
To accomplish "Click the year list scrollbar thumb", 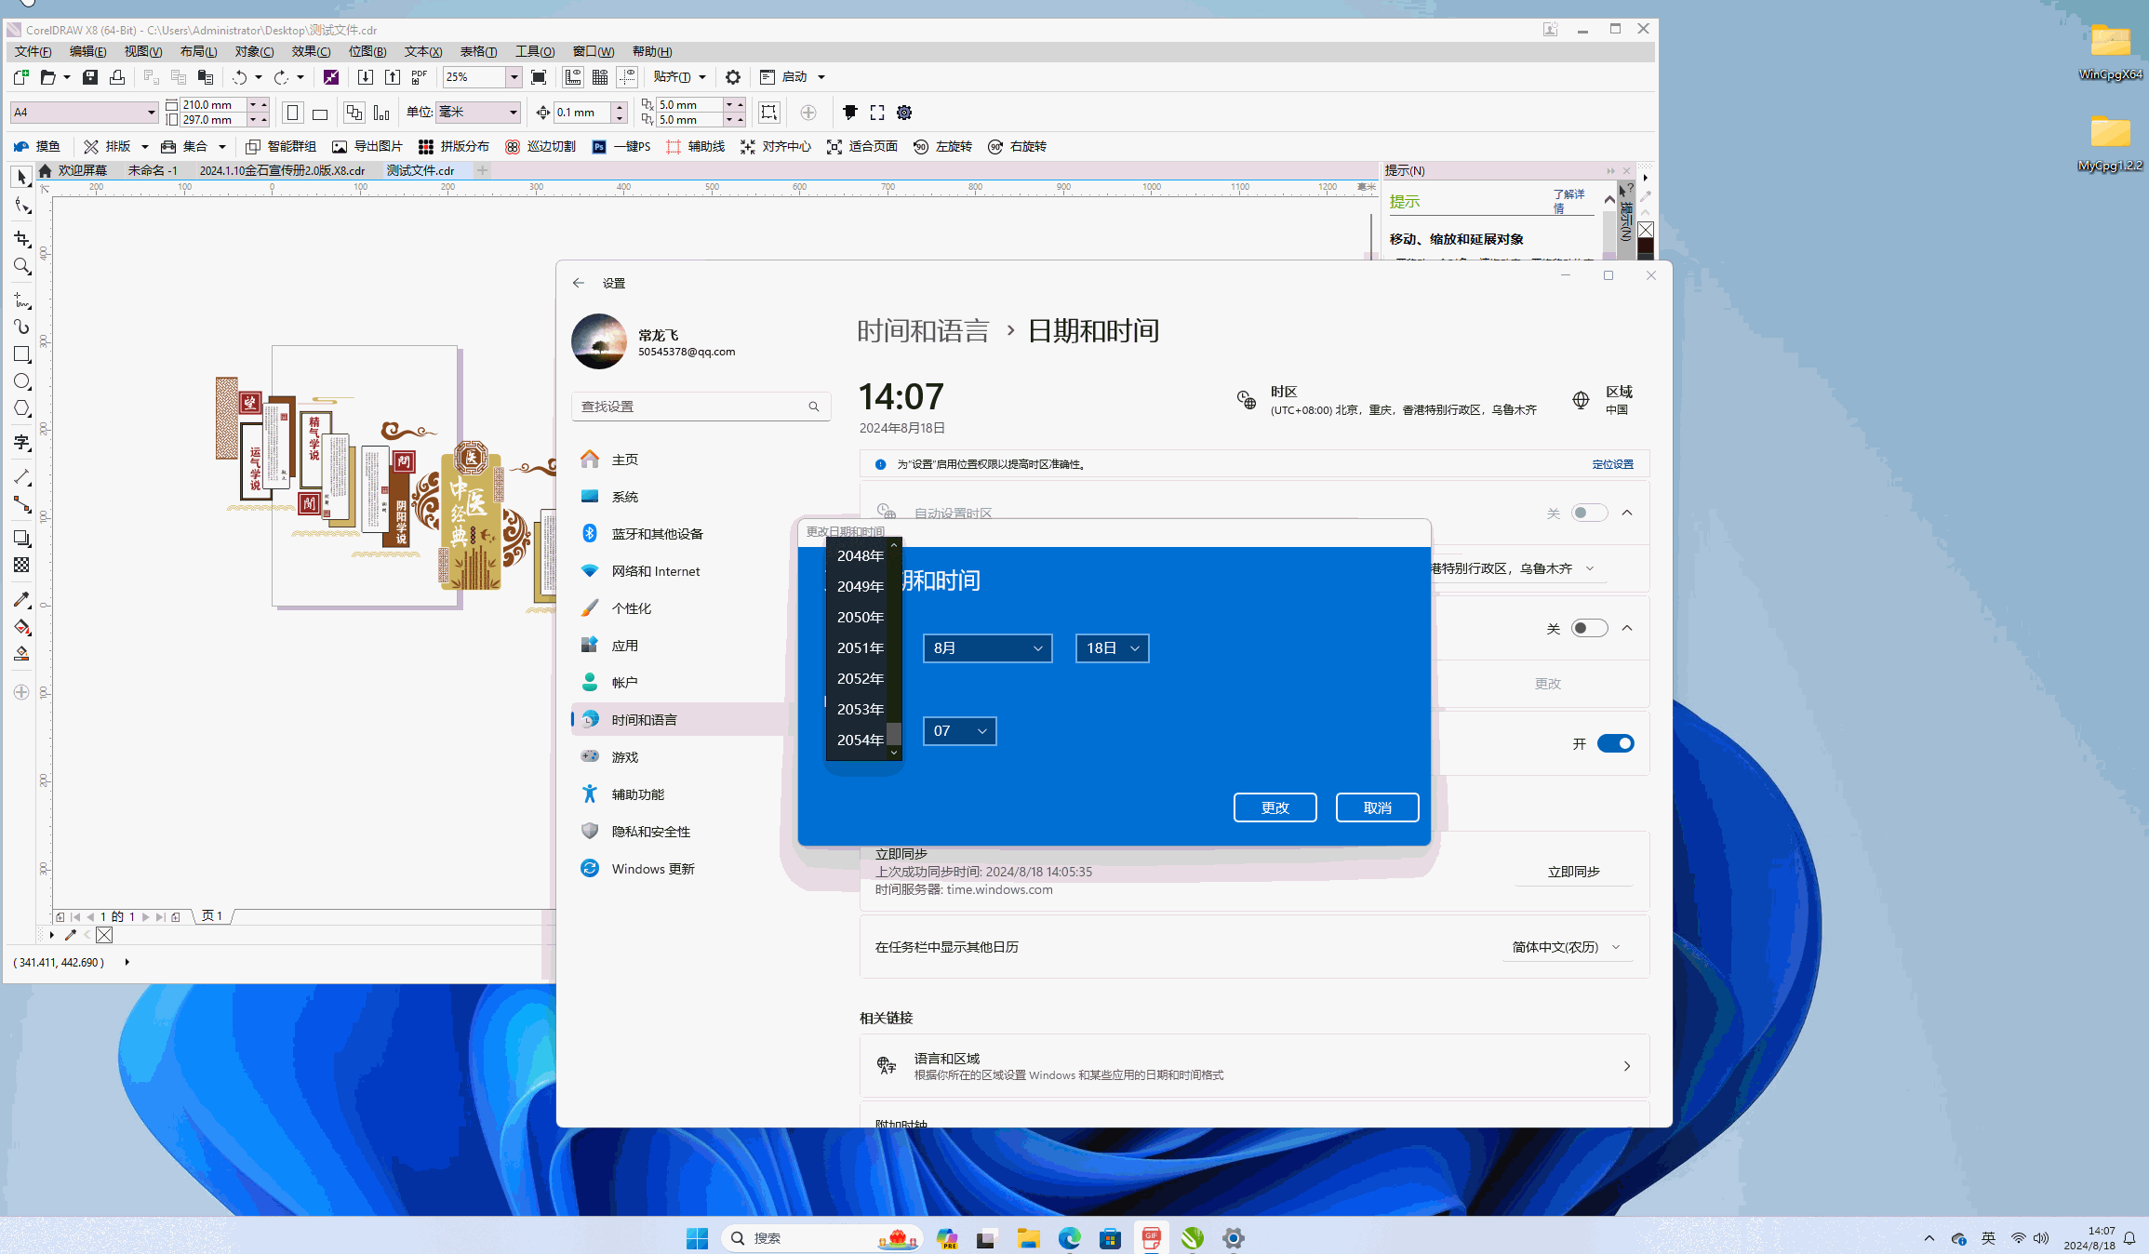I will (894, 733).
